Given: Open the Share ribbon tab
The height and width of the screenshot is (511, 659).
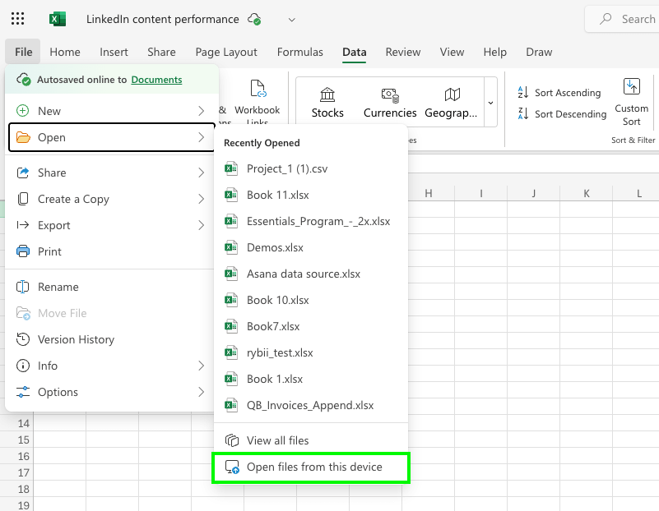Looking at the screenshot, I should tap(161, 52).
